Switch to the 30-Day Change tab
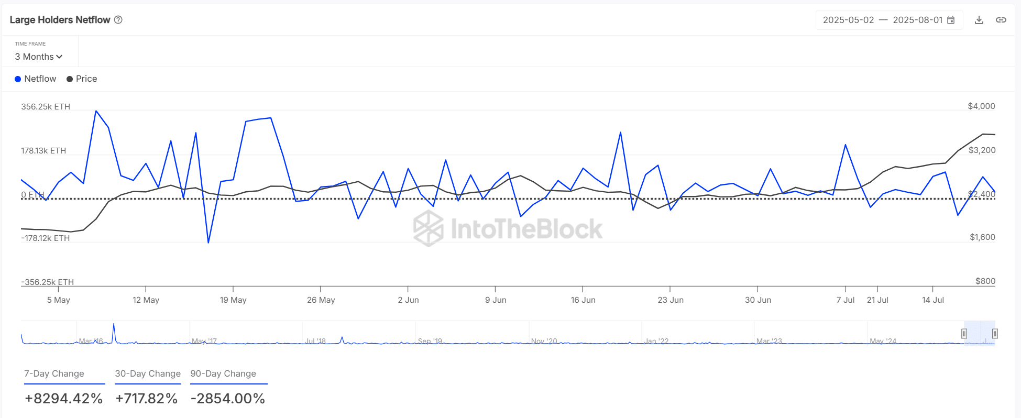The width and height of the screenshot is (1021, 418). click(x=148, y=373)
